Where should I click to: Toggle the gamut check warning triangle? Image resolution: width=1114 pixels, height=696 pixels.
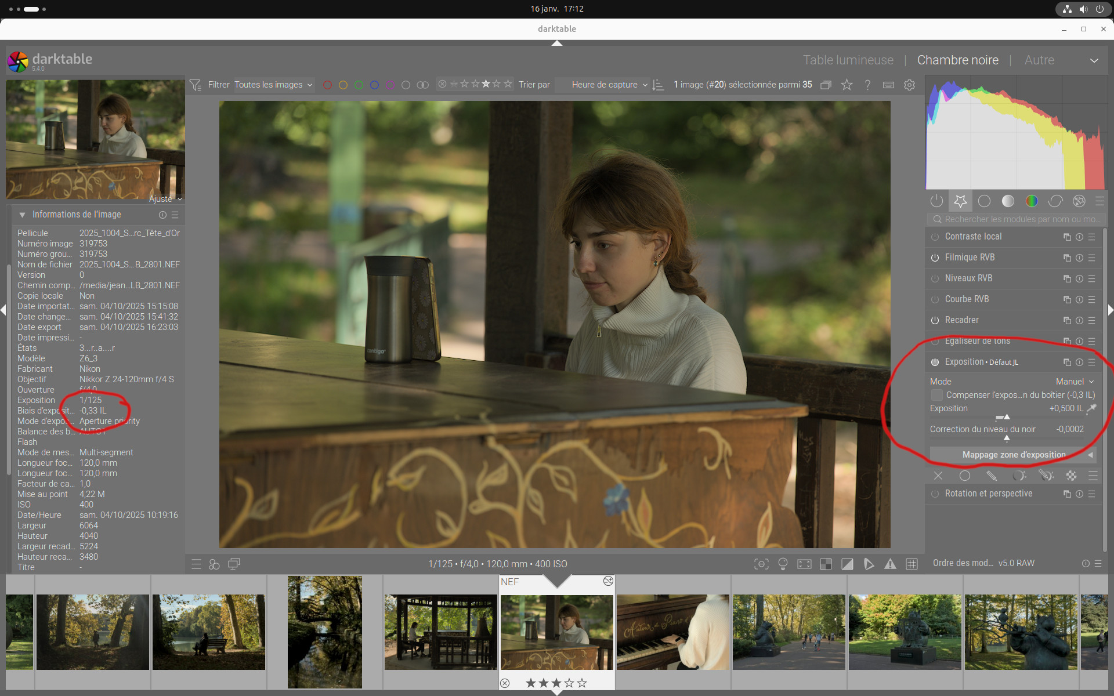tap(890, 564)
